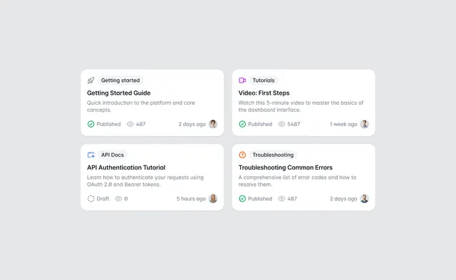Click the eye views icon beside 5487
This screenshot has width=456, height=280.
(x=281, y=124)
